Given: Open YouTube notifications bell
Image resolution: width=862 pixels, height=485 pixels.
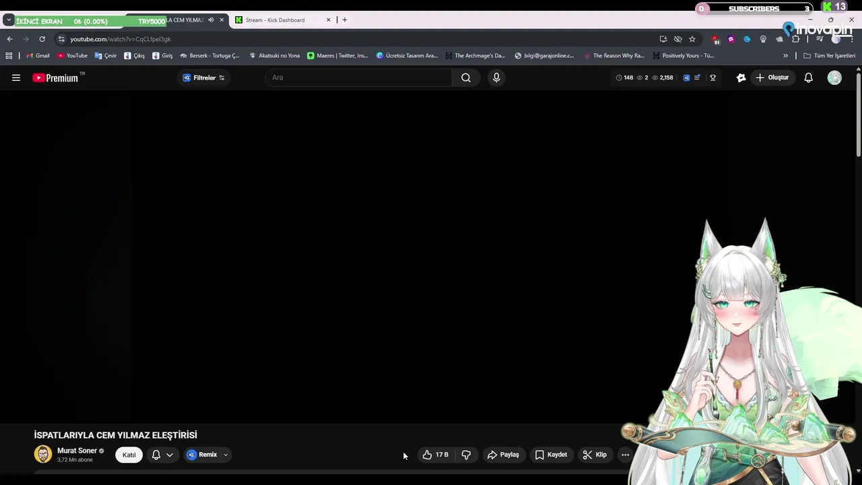Looking at the screenshot, I should click(x=809, y=77).
